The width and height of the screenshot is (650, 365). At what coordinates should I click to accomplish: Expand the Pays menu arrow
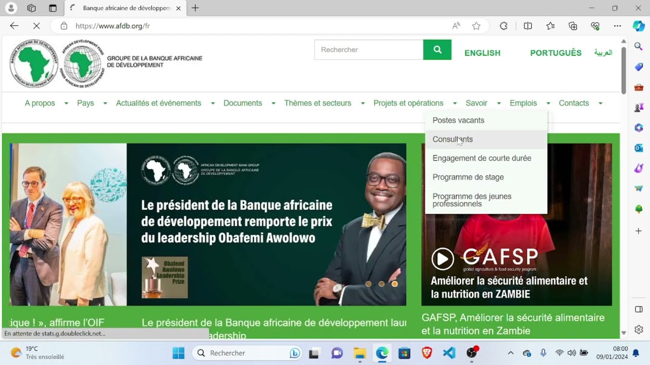tap(105, 103)
